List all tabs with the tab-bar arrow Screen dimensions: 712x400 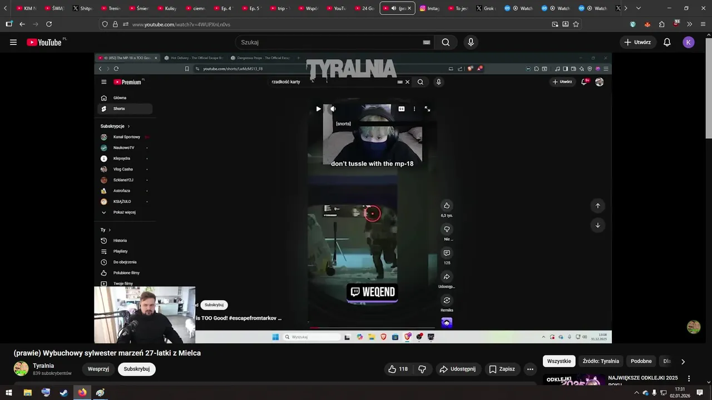click(x=638, y=8)
